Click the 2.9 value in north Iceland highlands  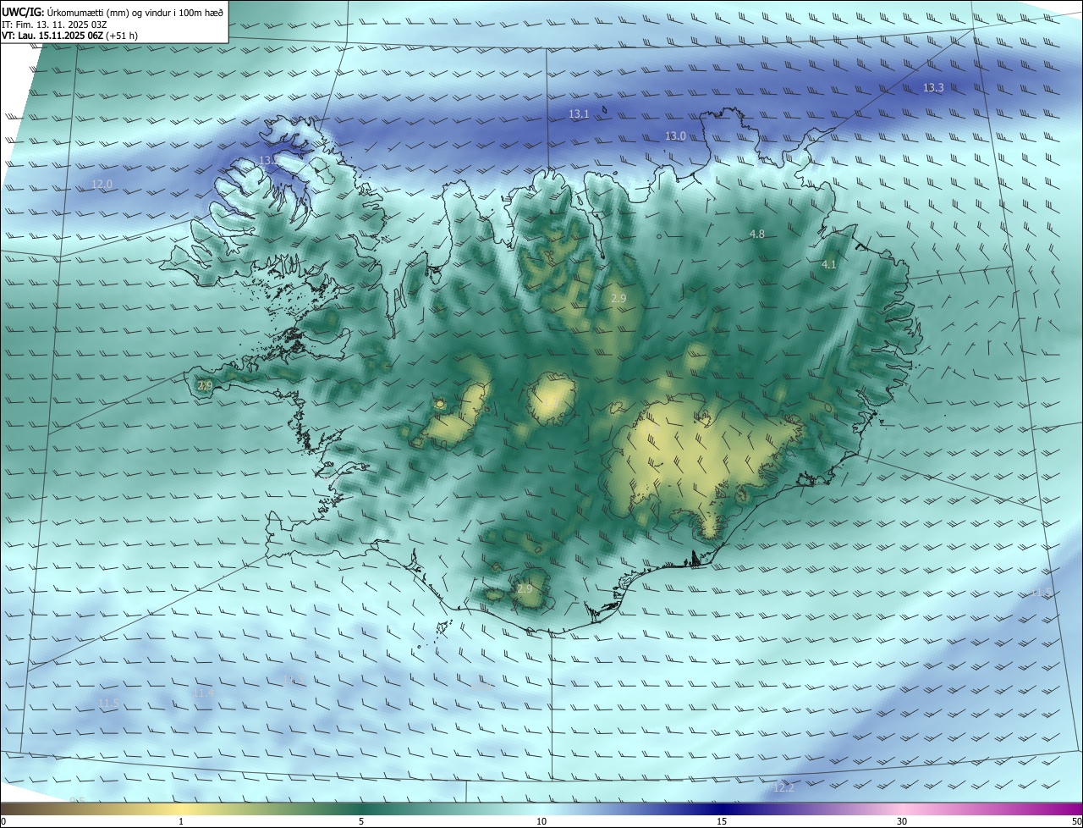(x=618, y=299)
